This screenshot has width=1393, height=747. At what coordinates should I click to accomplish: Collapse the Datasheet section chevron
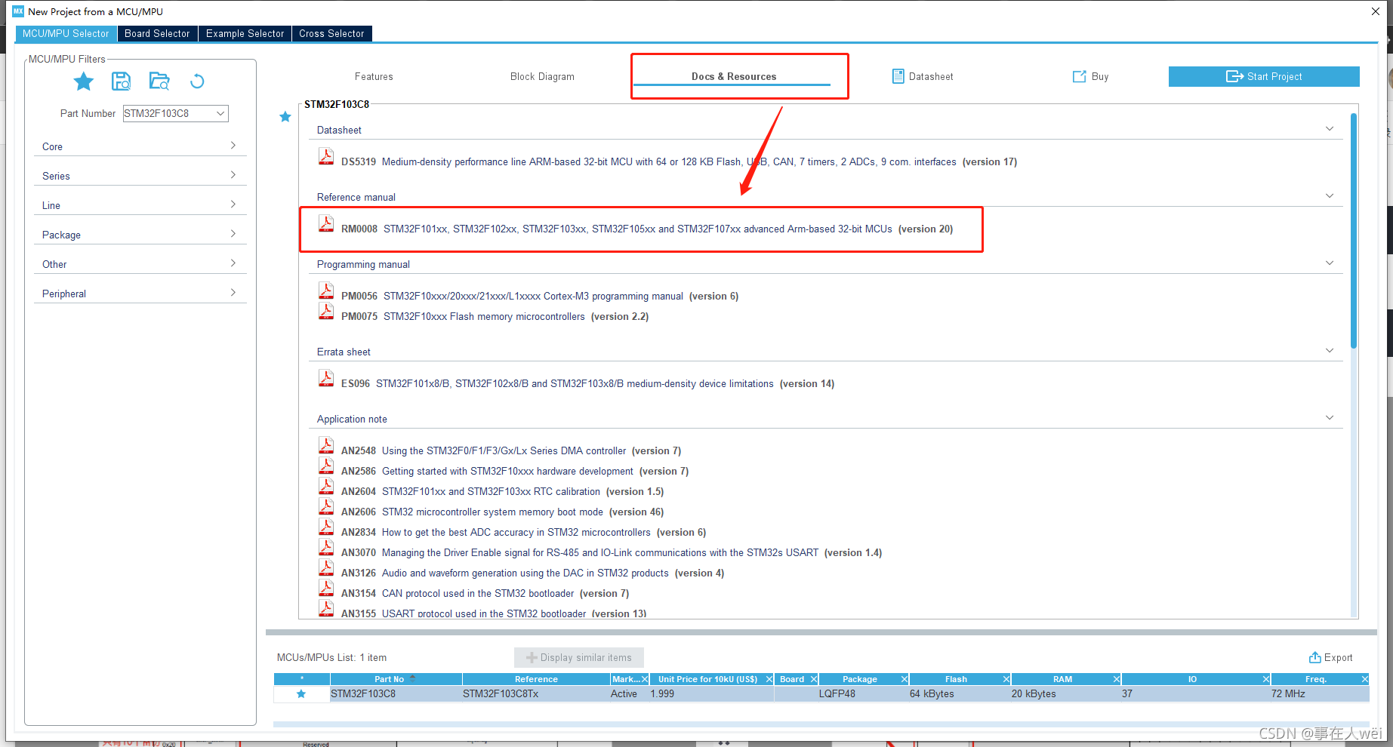pos(1330,129)
